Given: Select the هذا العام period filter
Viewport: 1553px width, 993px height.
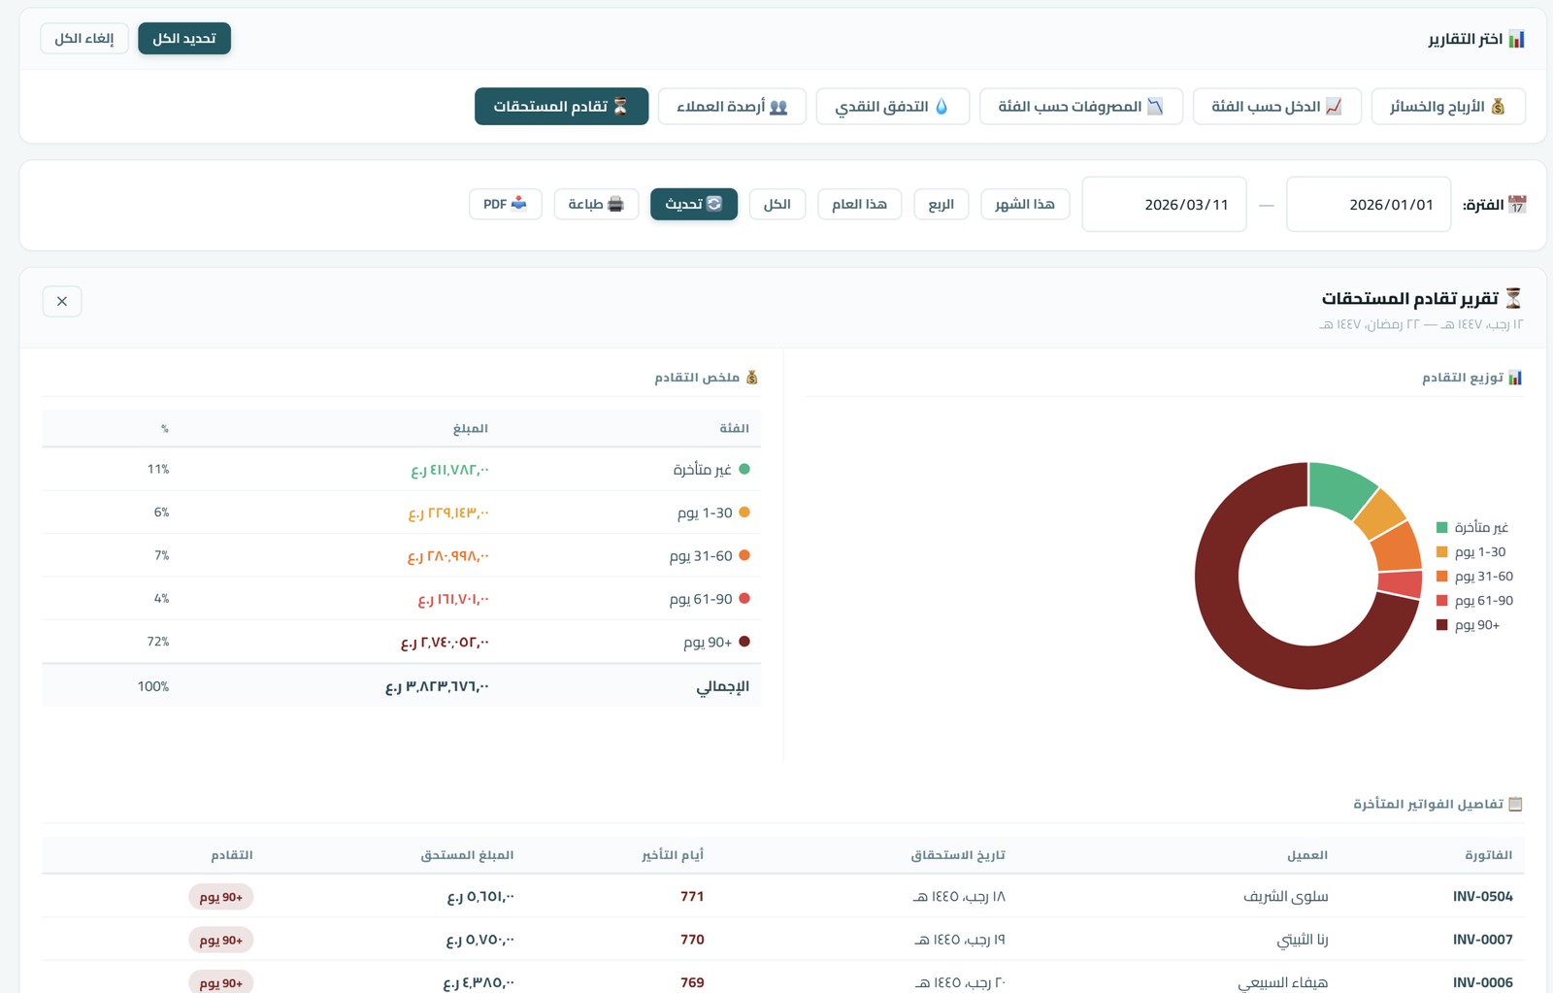Looking at the screenshot, I should click(x=859, y=204).
